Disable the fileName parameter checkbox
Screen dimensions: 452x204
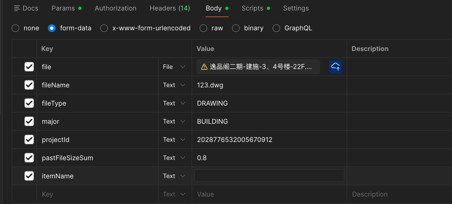[x=29, y=85]
